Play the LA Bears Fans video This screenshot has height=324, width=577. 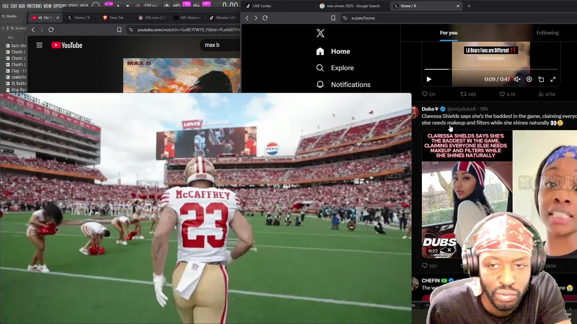[x=429, y=79]
